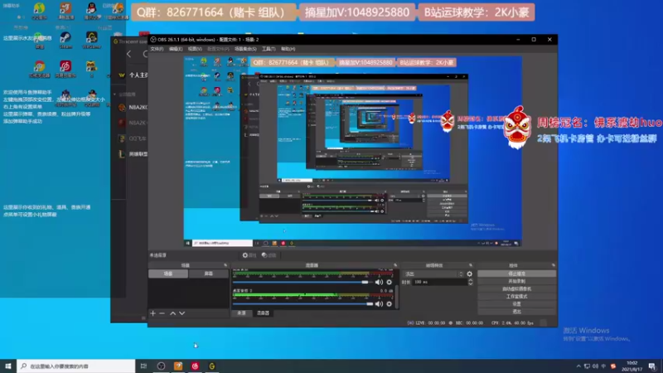Open the 编辑(E) menu
This screenshot has height=373, width=663.
click(x=176, y=49)
